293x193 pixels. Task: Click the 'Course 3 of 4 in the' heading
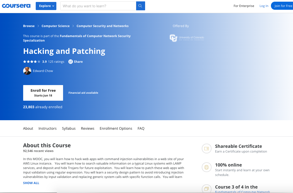point(236,187)
